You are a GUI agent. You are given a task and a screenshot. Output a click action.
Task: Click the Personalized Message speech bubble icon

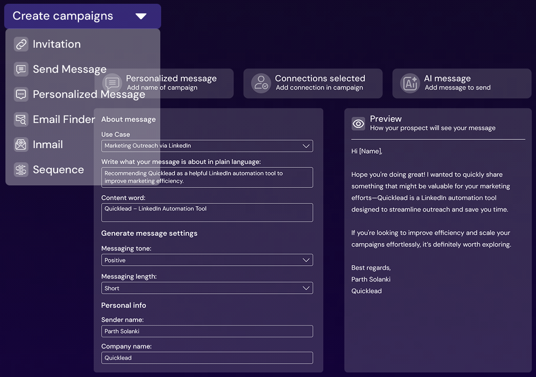21,94
